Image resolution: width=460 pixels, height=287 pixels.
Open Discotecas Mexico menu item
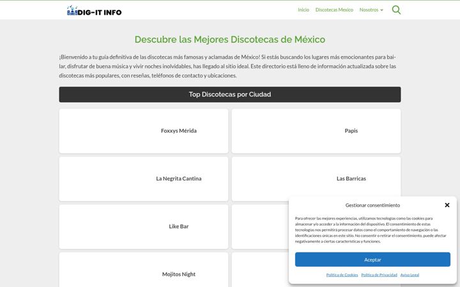(334, 10)
